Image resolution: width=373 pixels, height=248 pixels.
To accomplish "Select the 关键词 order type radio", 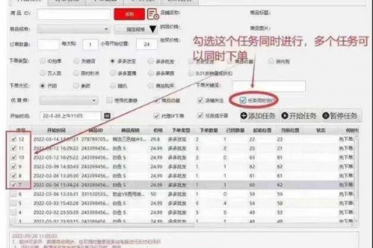I will coord(76,61).
